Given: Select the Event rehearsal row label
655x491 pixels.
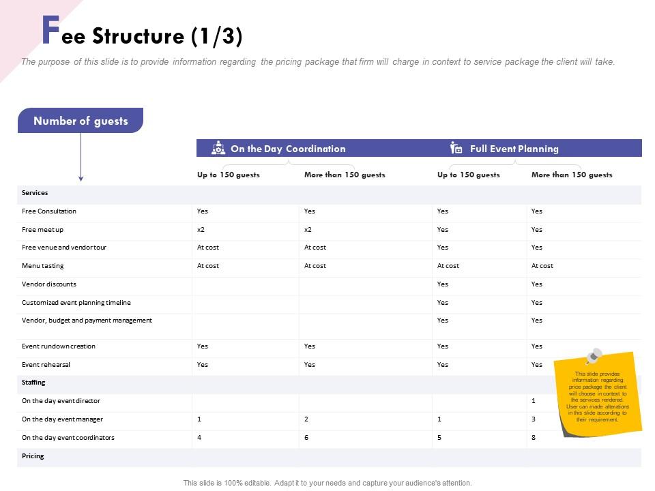Looking at the screenshot, I should coord(46,364).
